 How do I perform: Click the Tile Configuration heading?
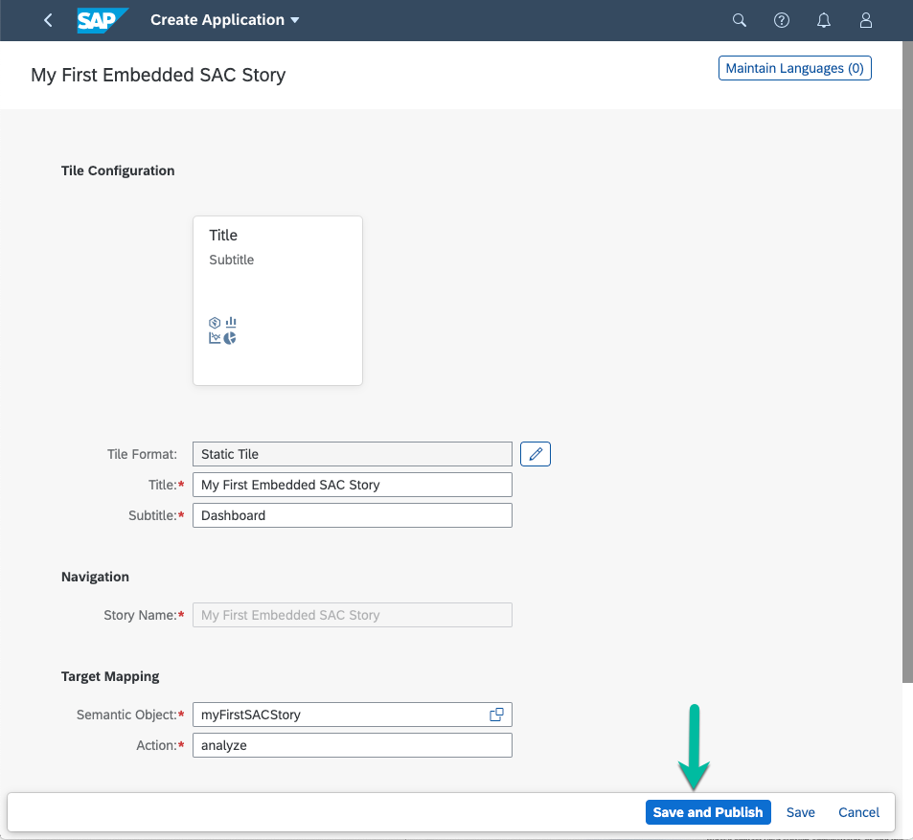[x=118, y=170]
